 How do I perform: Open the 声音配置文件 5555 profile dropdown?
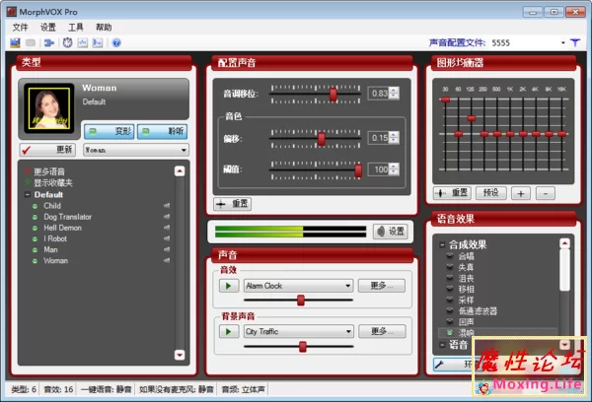coord(563,42)
